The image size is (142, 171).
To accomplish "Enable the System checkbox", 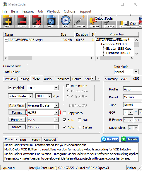I will tap(80, 127).
